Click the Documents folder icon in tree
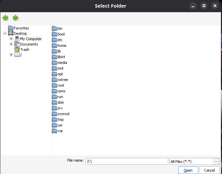Viewport: 222px width, 174px height. pyautogui.click(x=17, y=44)
